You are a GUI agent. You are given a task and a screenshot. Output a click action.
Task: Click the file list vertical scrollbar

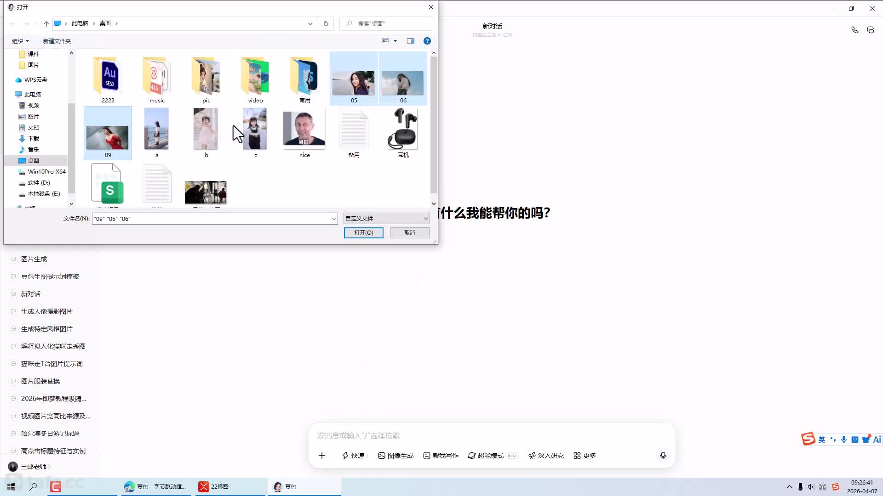(434, 124)
